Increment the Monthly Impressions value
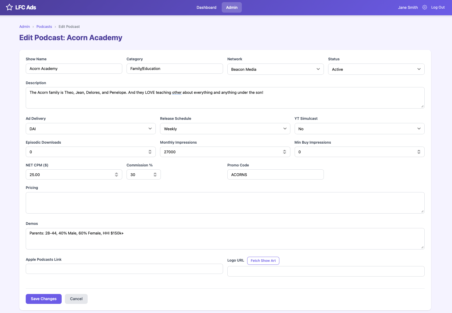Screen dimensions: 452x313 pos(284,150)
